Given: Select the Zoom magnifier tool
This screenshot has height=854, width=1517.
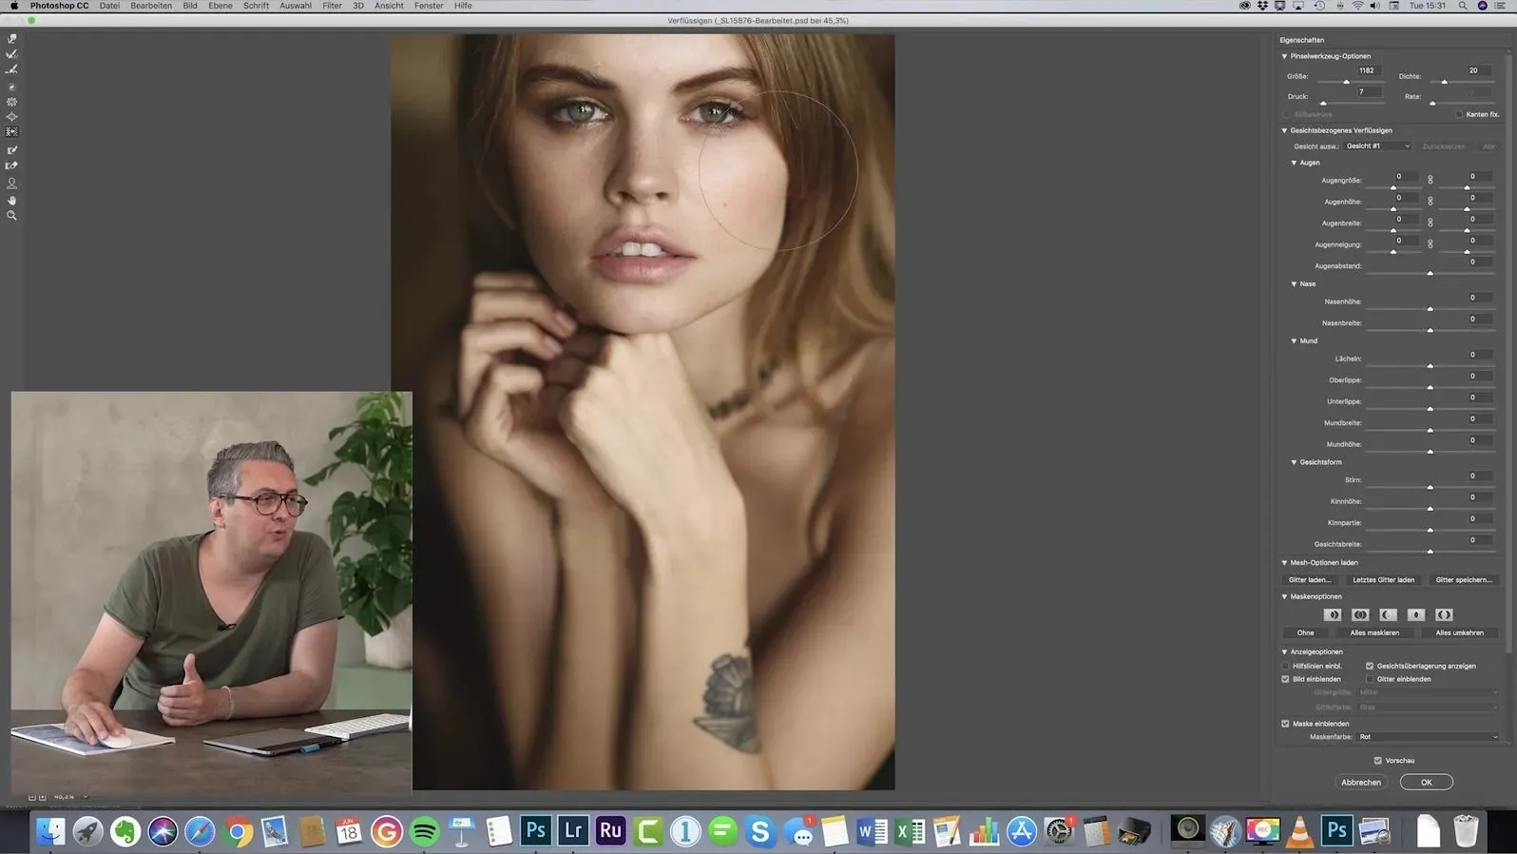Looking at the screenshot, I should [12, 216].
